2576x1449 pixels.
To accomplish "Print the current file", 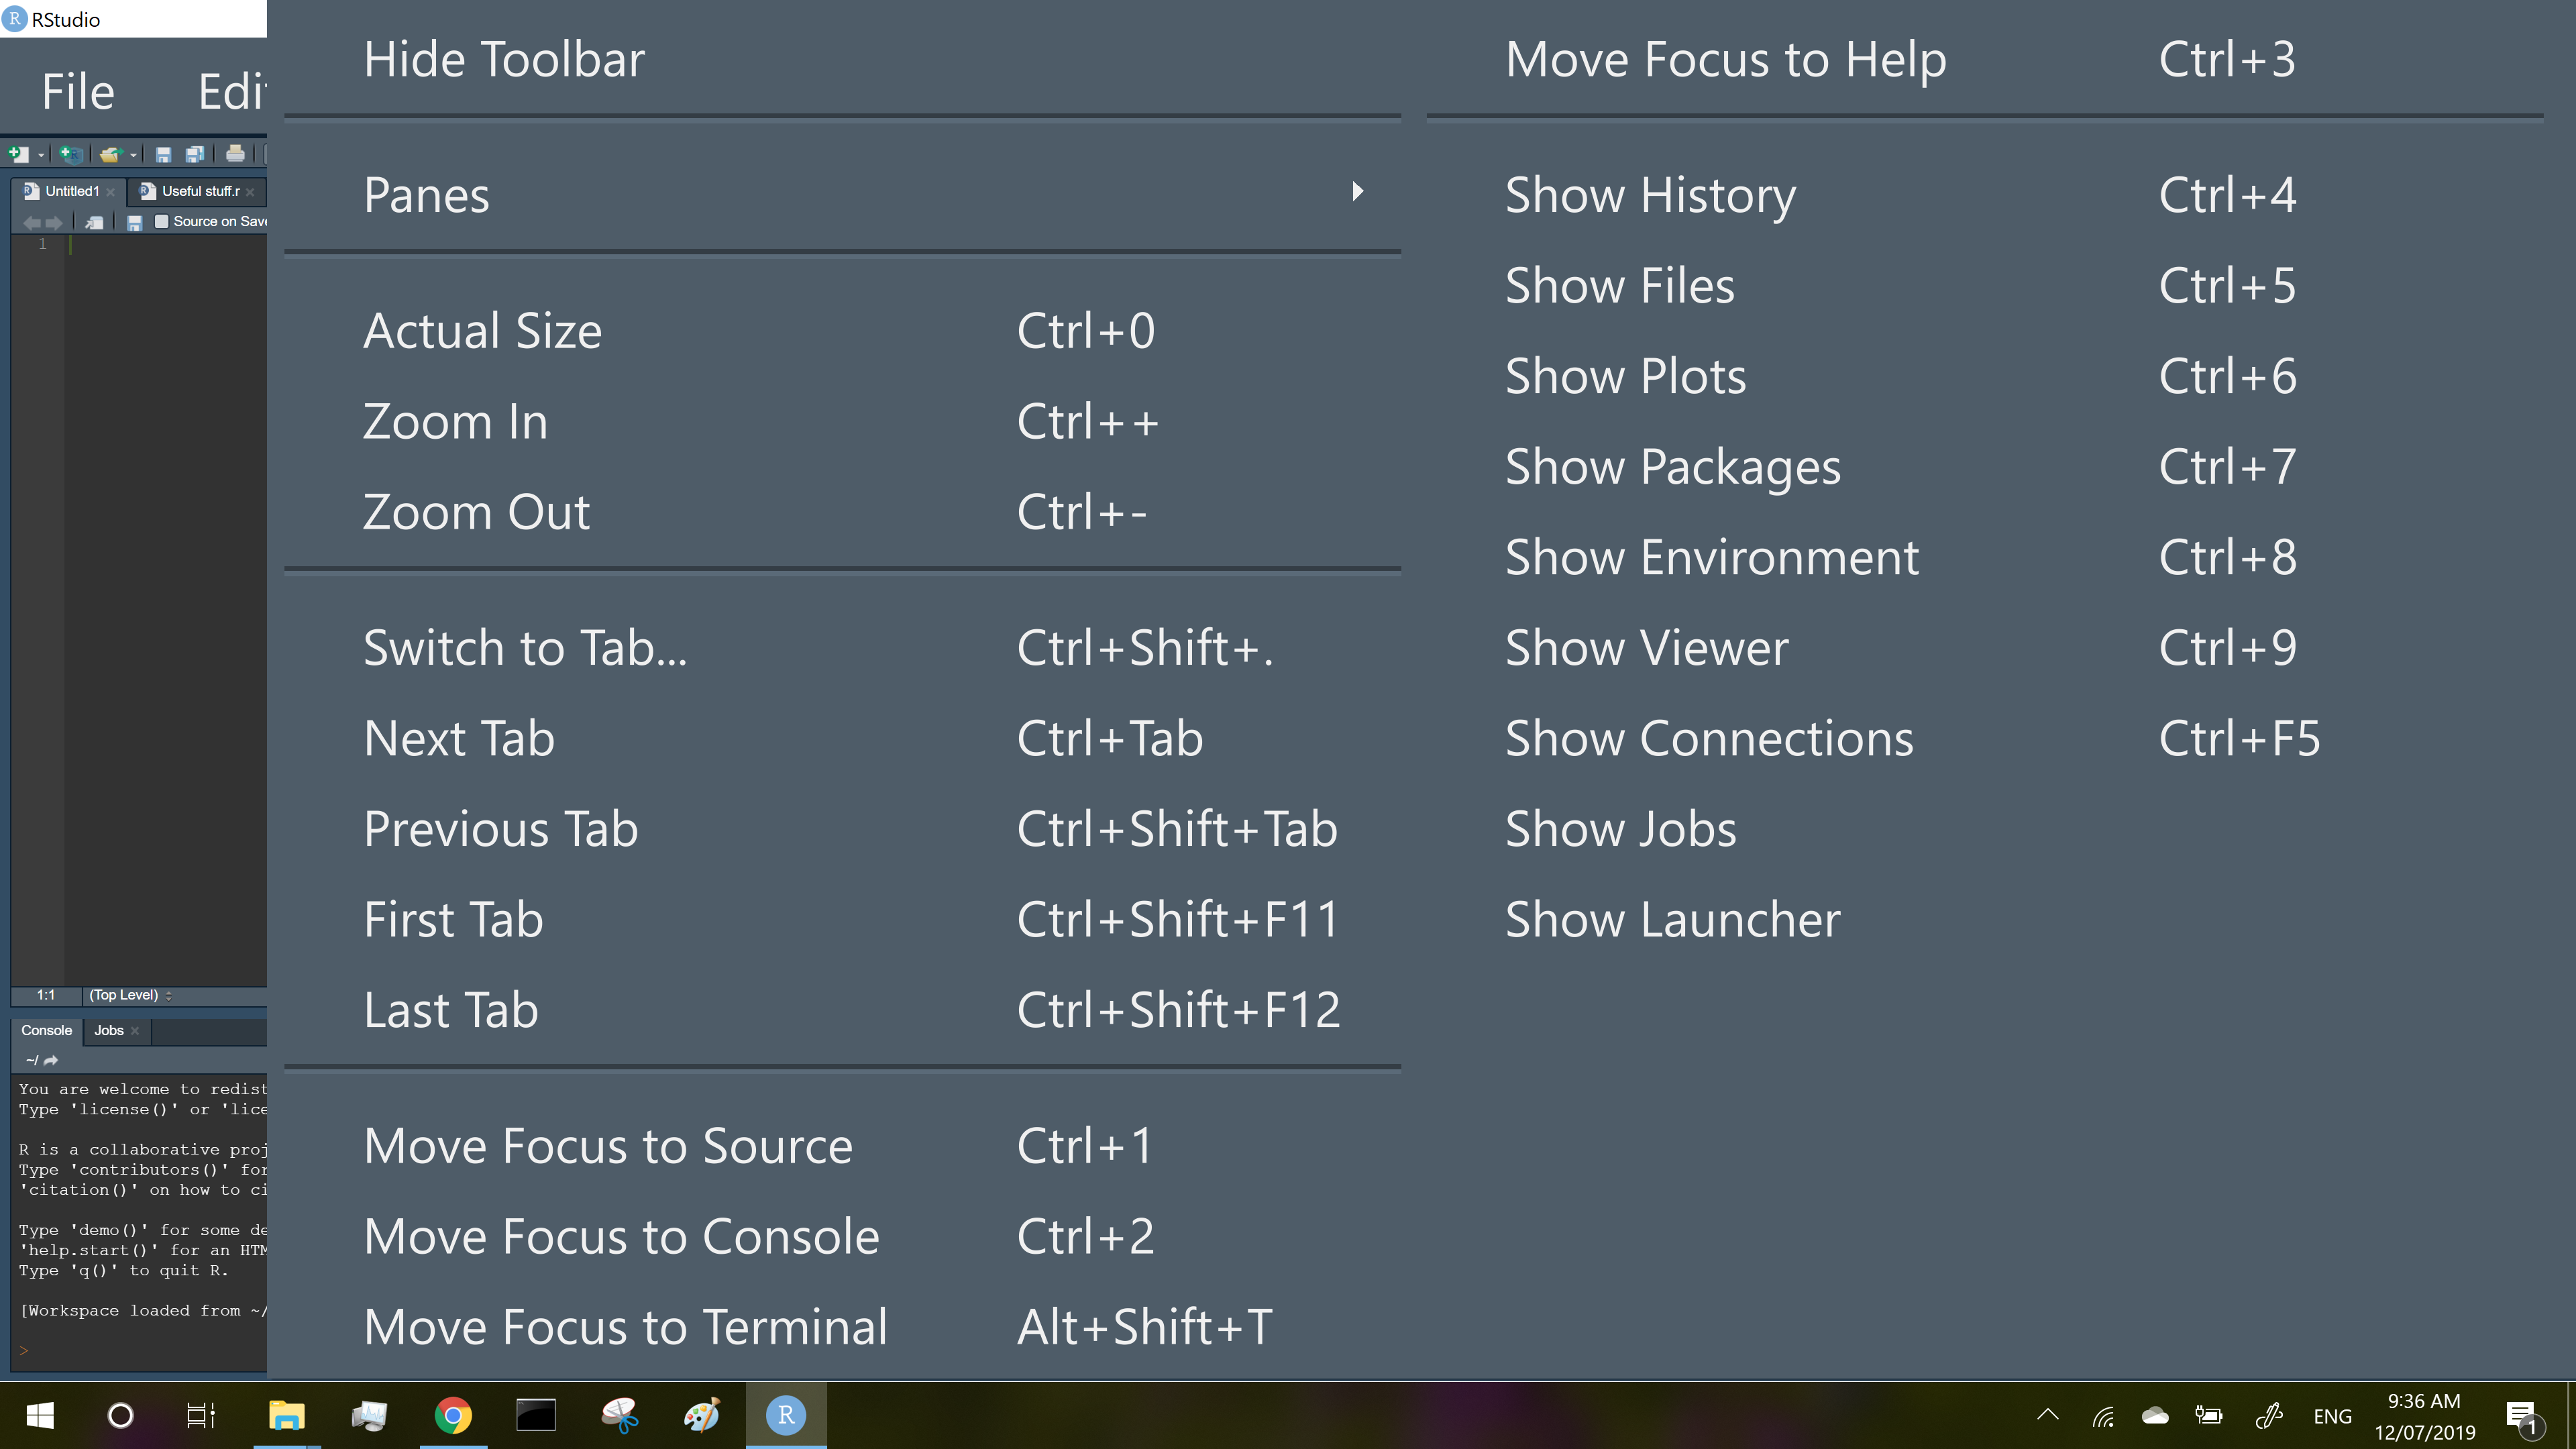I will click(236, 154).
